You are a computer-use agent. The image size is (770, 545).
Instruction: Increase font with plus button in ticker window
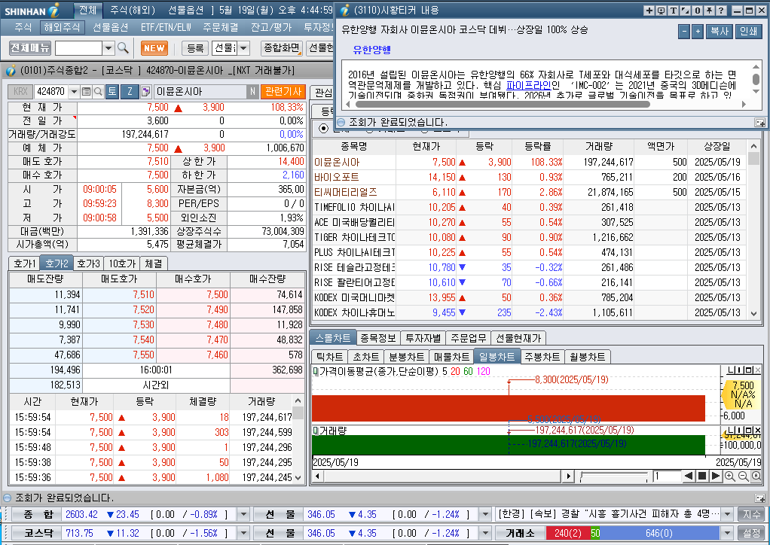[698, 32]
